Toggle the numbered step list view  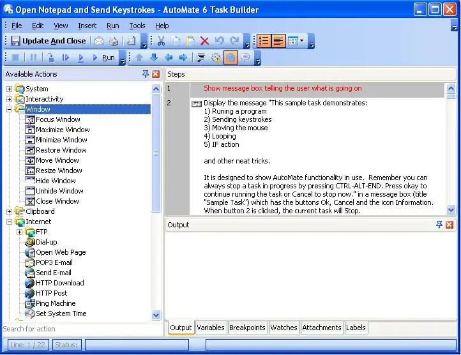click(264, 41)
